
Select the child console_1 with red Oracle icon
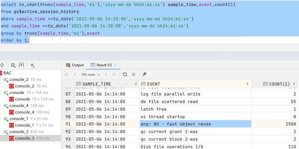32,125
